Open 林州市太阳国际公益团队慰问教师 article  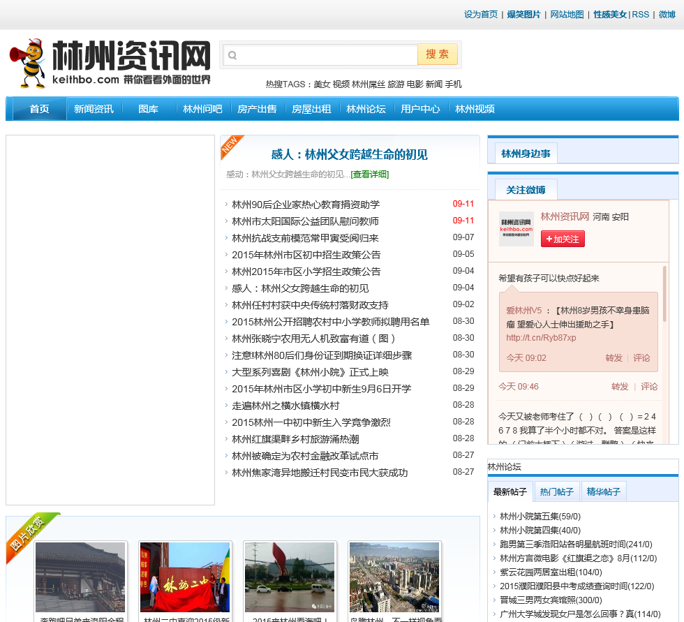click(x=306, y=221)
